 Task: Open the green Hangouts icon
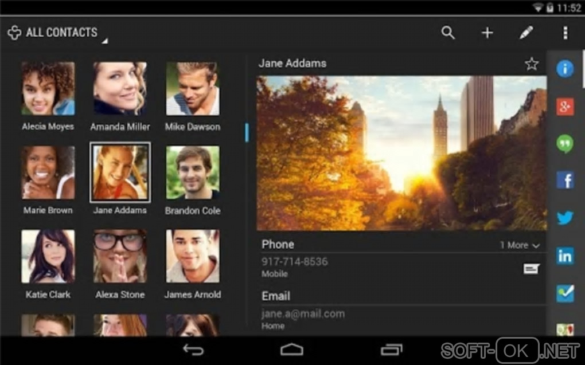coord(565,144)
